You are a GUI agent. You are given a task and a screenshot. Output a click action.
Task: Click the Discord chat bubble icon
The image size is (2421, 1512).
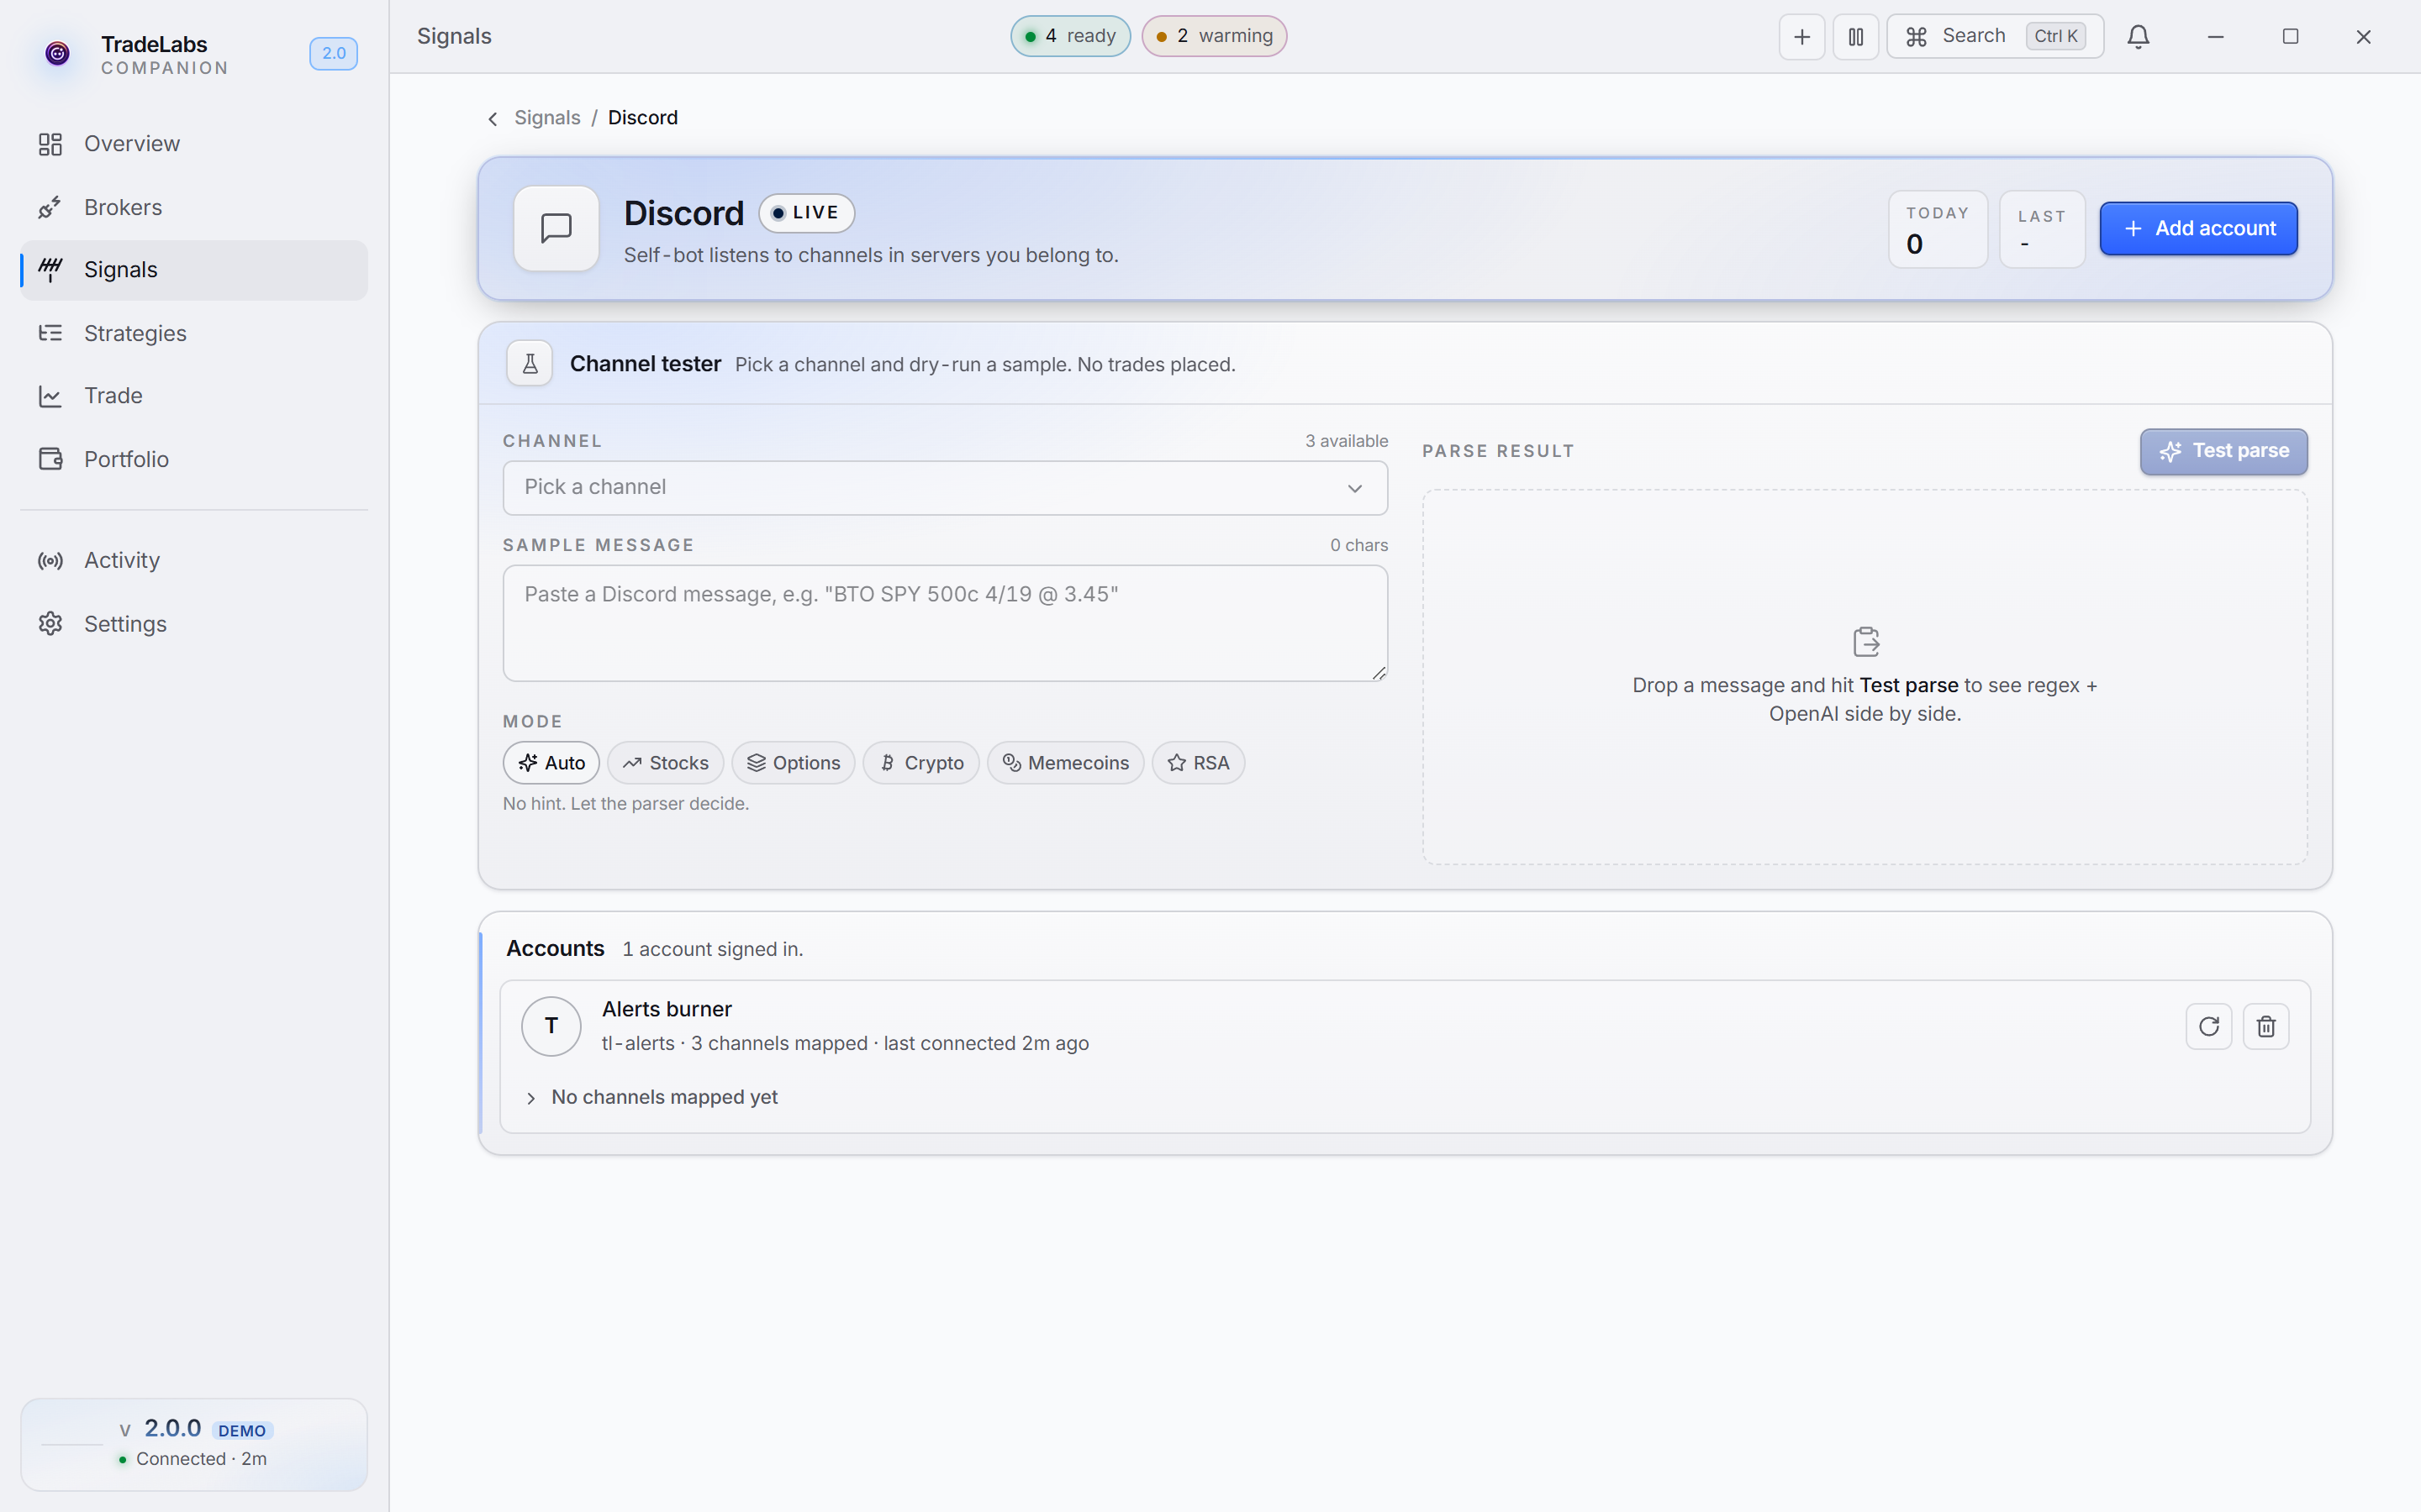(556, 228)
